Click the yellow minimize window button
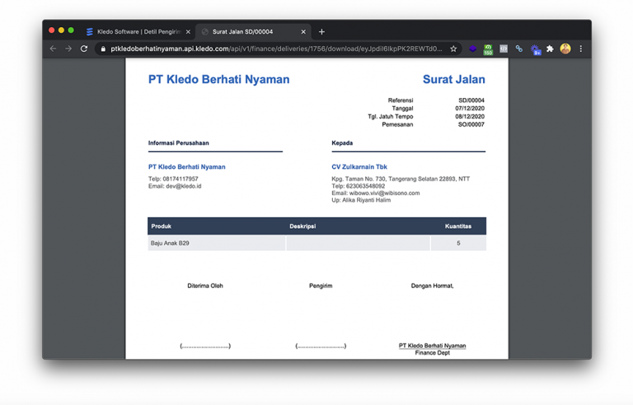The width and height of the screenshot is (633, 405). (x=61, y=30)
